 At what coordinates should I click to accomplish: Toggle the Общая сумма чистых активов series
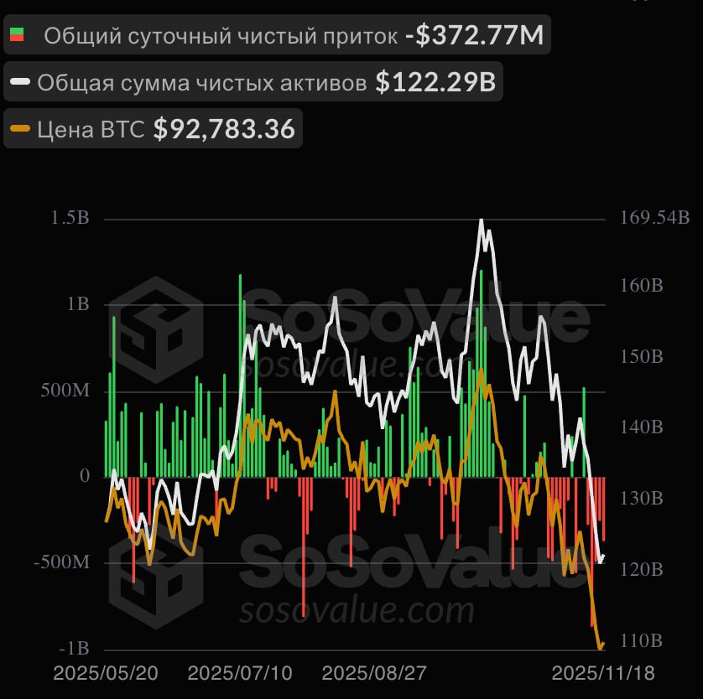tap(201, 82)
